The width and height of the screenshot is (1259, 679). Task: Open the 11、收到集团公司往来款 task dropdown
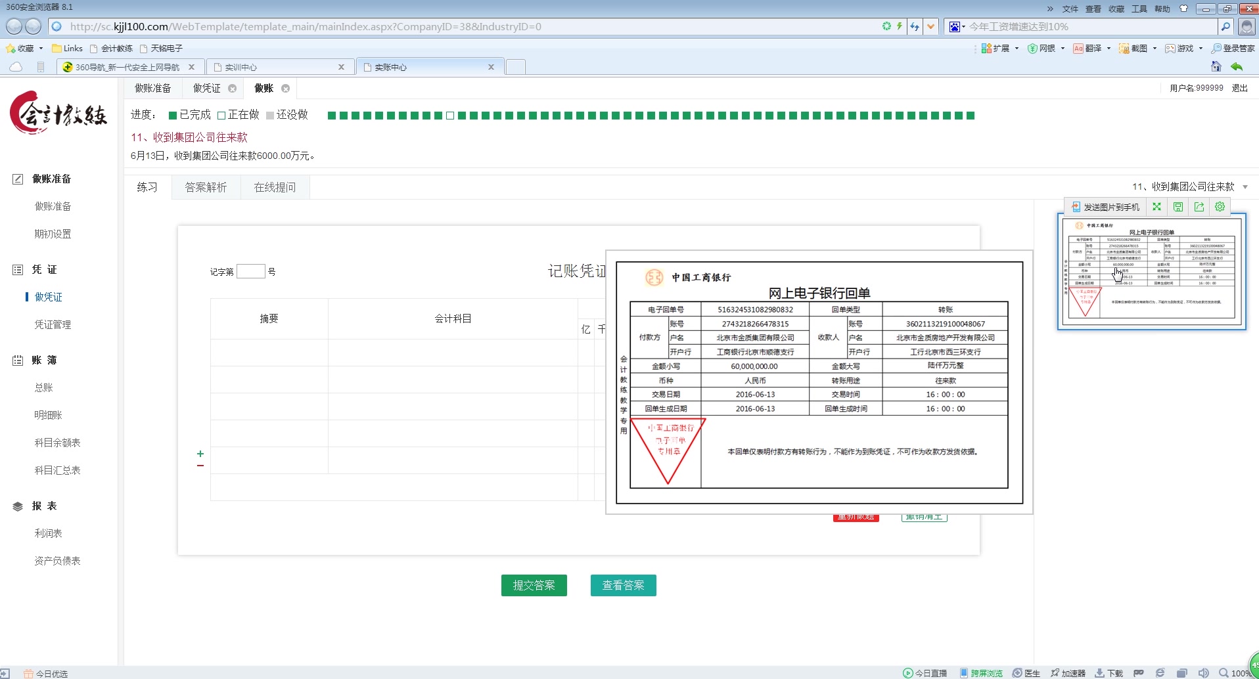click(1190, 186)
